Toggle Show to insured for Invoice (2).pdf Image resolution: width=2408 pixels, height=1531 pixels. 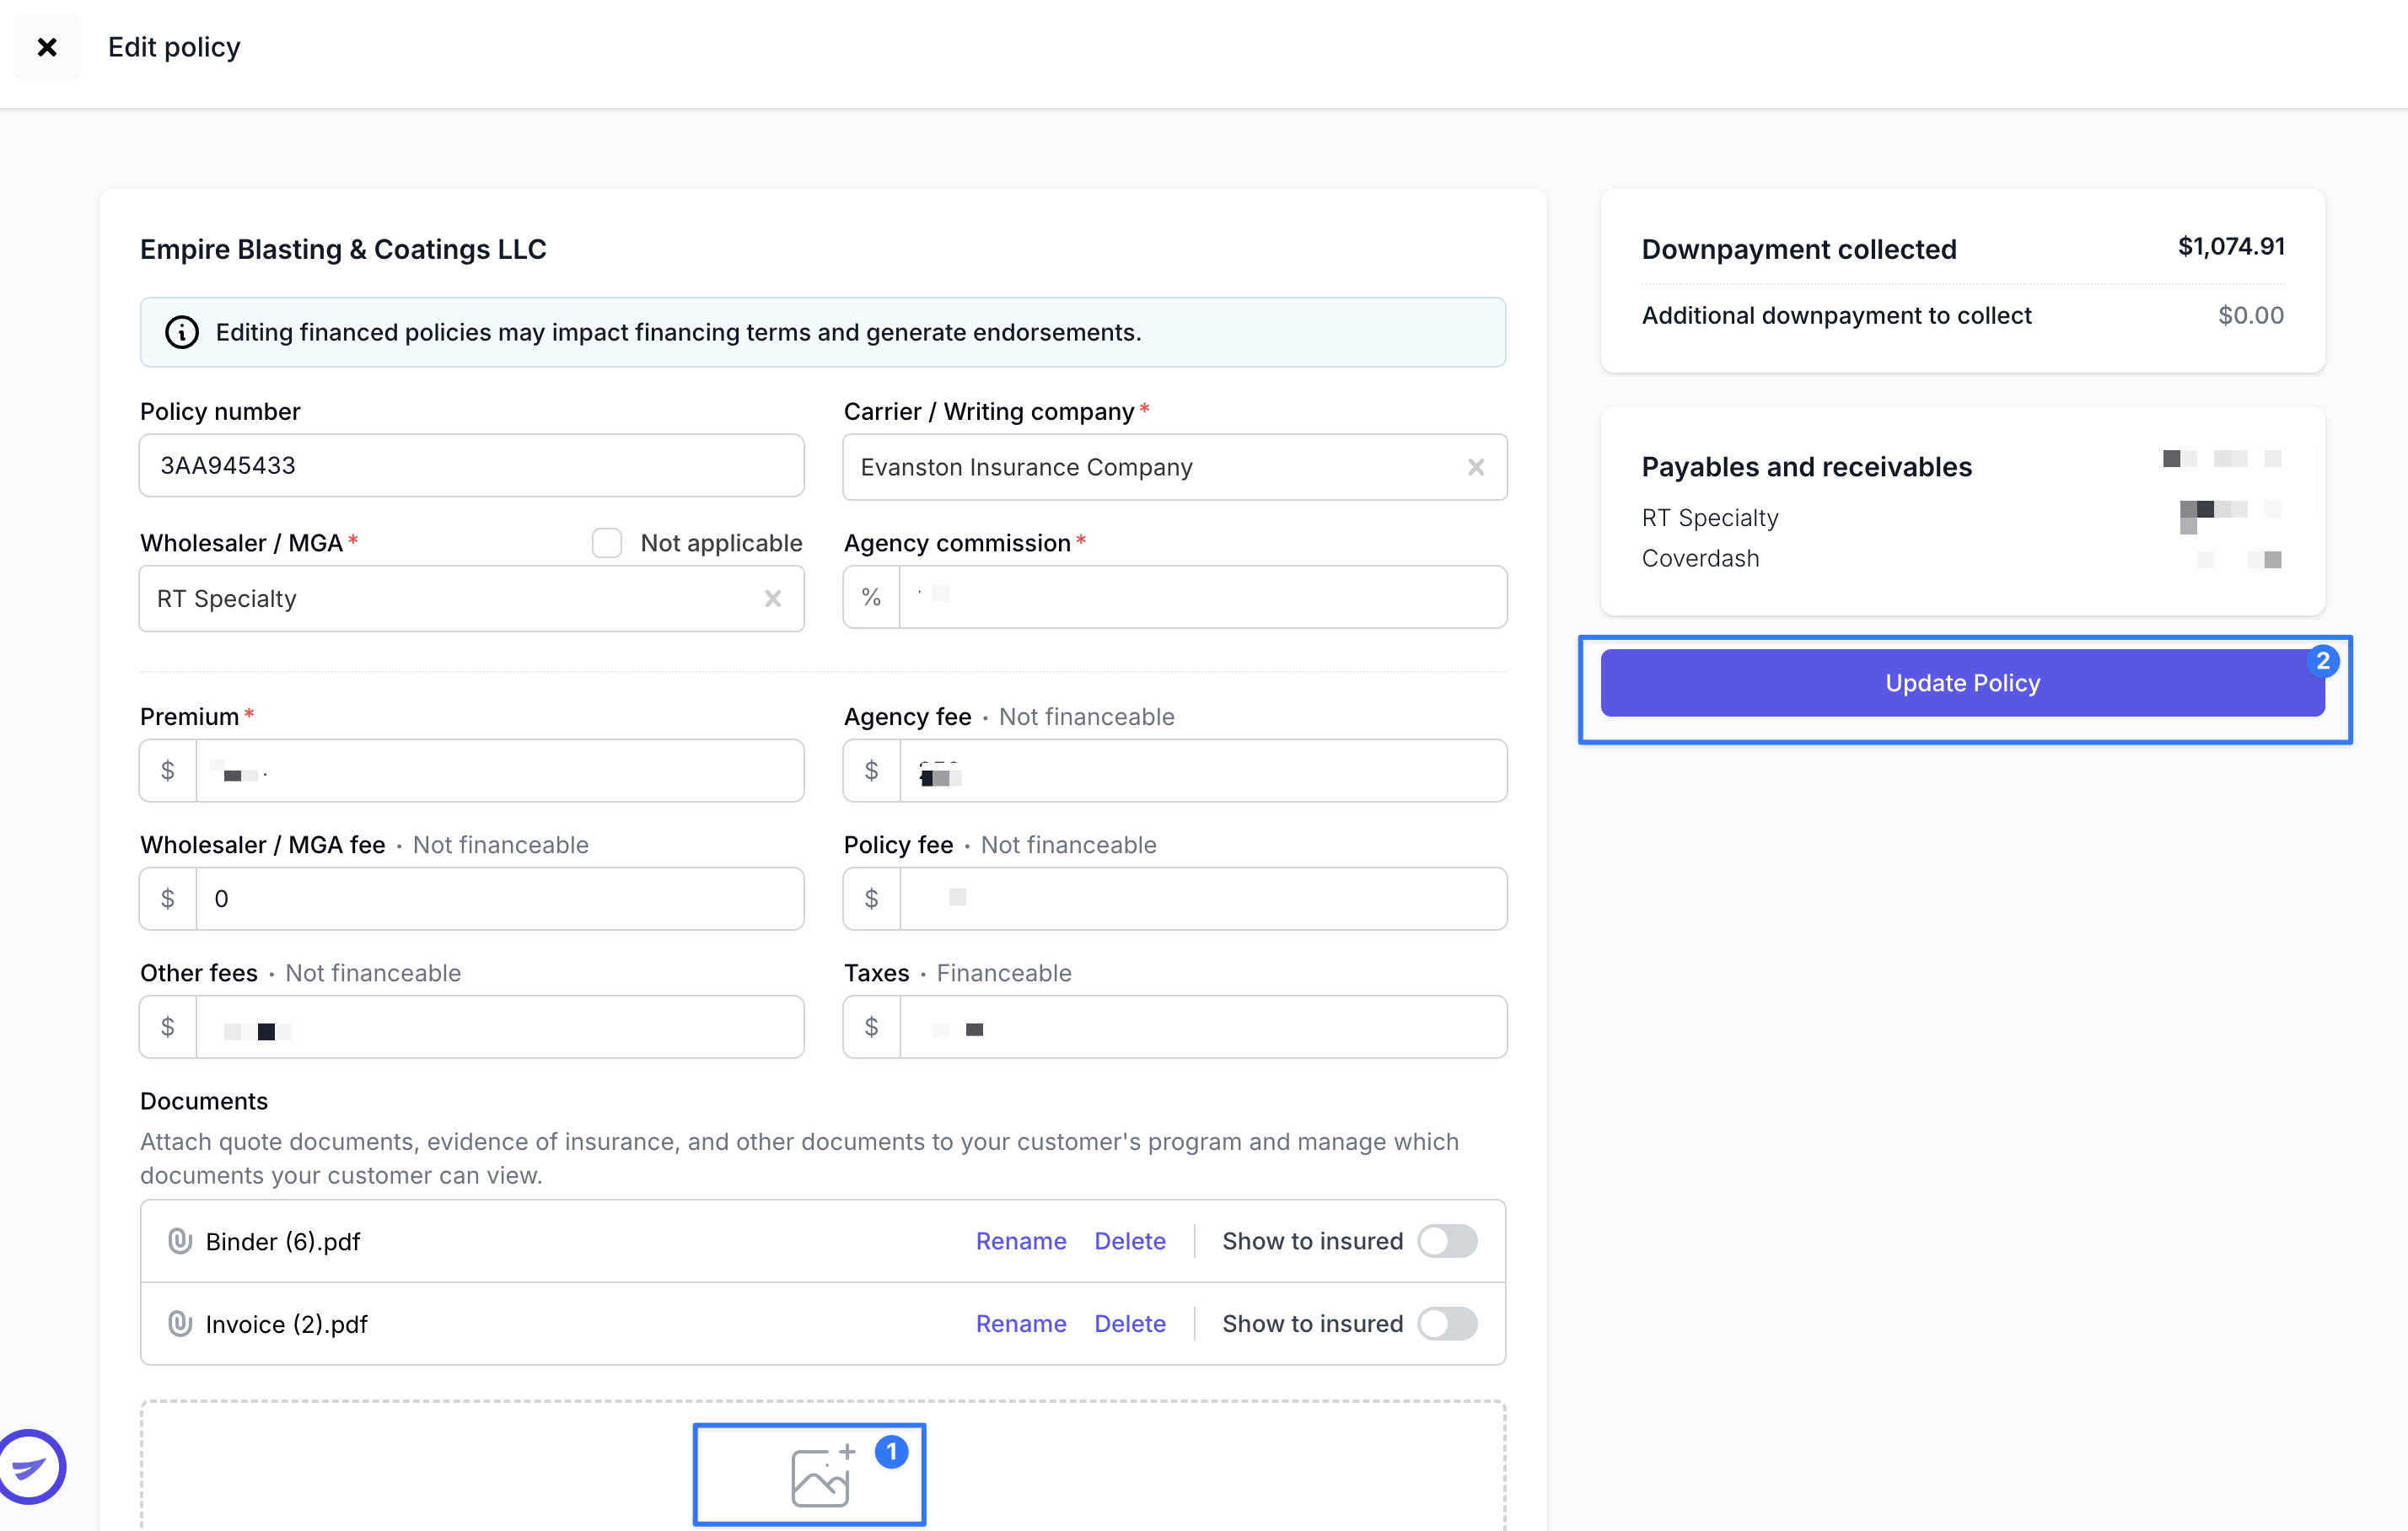[1447, 1324]
